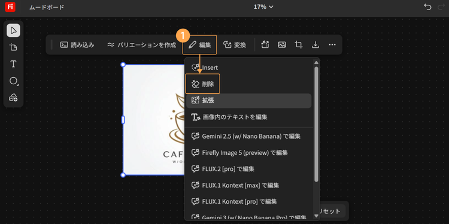Click the image icon in floating toolbar
The image size is (449, 224).
(282, 45)
